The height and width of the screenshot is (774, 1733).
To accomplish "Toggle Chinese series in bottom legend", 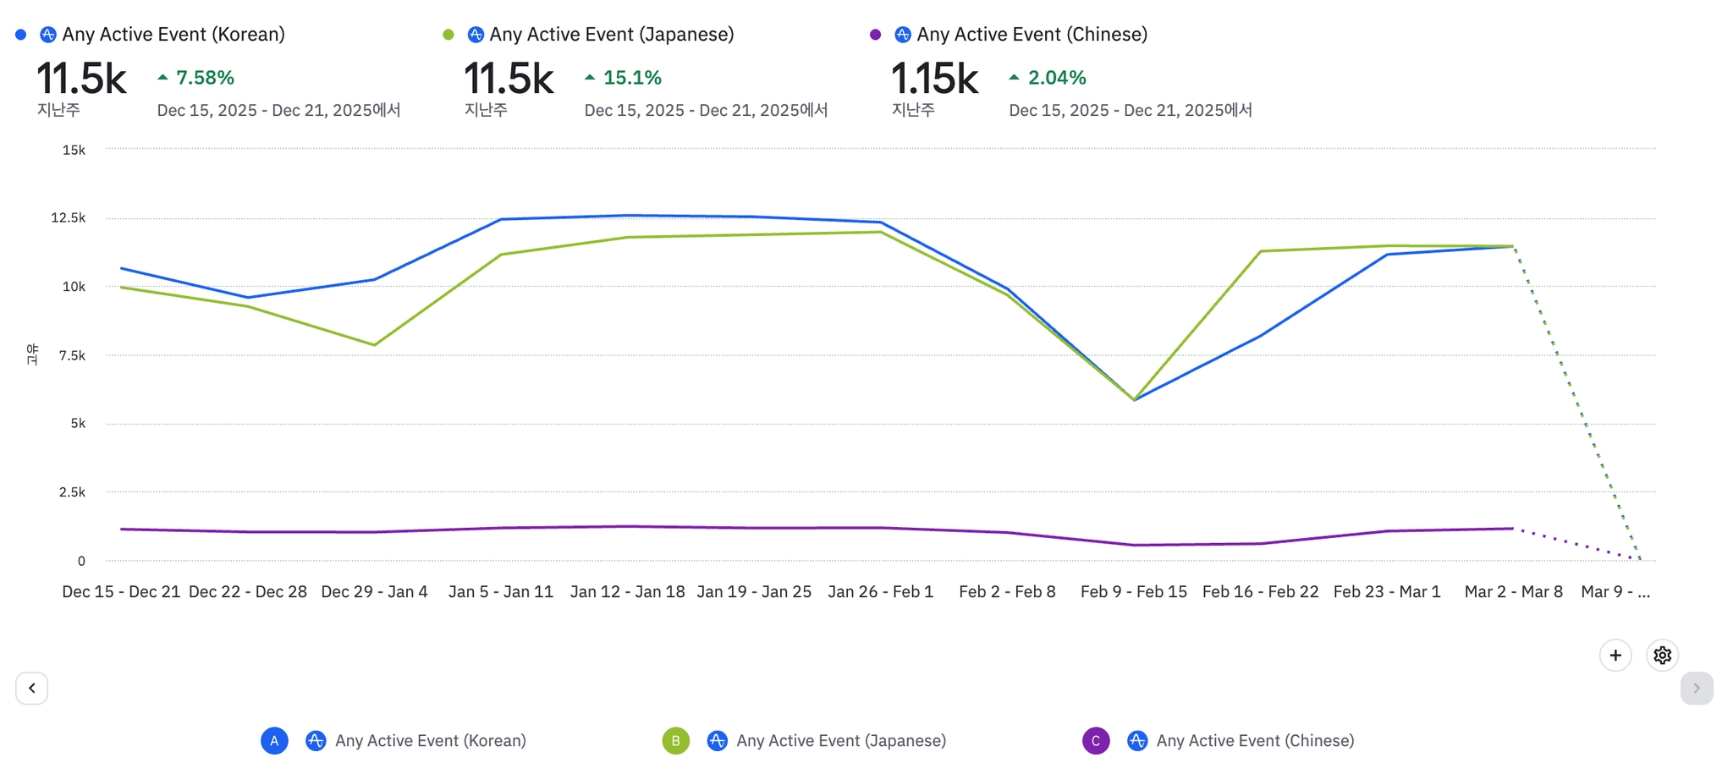I will click(x=1254, y=741).
